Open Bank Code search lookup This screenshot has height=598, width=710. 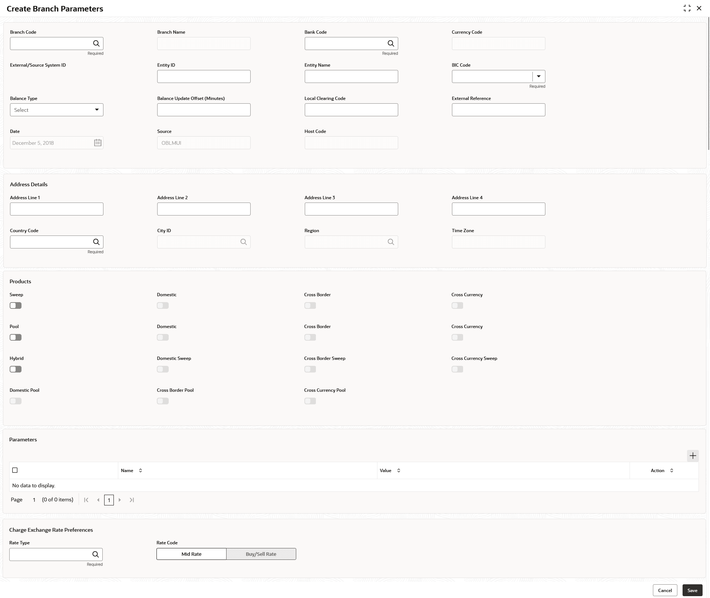pos(391,44)
